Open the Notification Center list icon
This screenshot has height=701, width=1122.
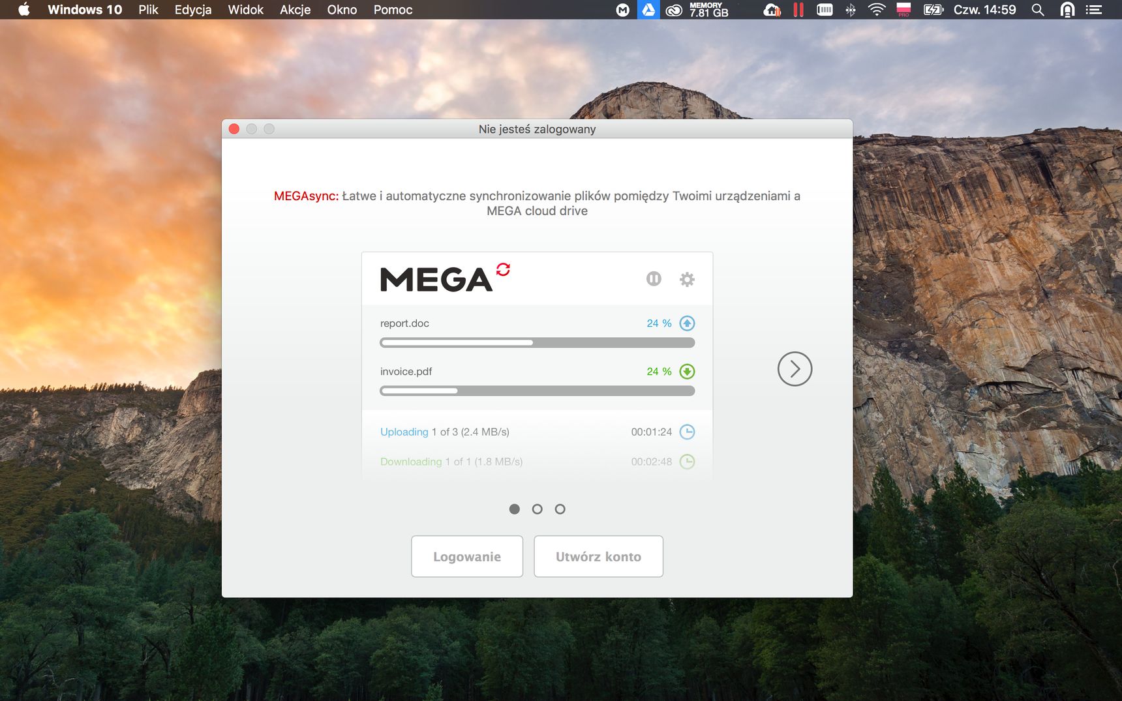click(1094, 10)
